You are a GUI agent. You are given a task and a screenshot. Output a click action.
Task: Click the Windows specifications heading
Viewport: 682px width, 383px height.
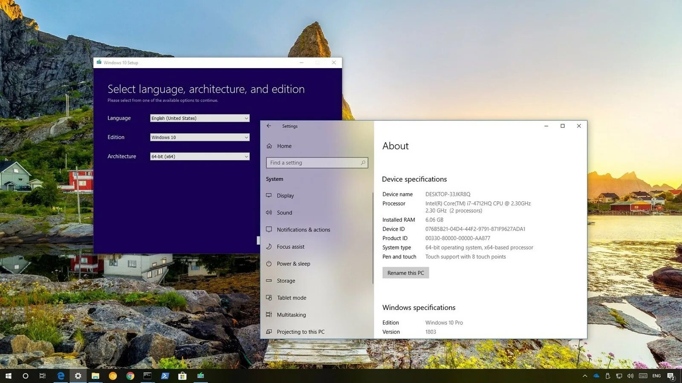[419, 308]
